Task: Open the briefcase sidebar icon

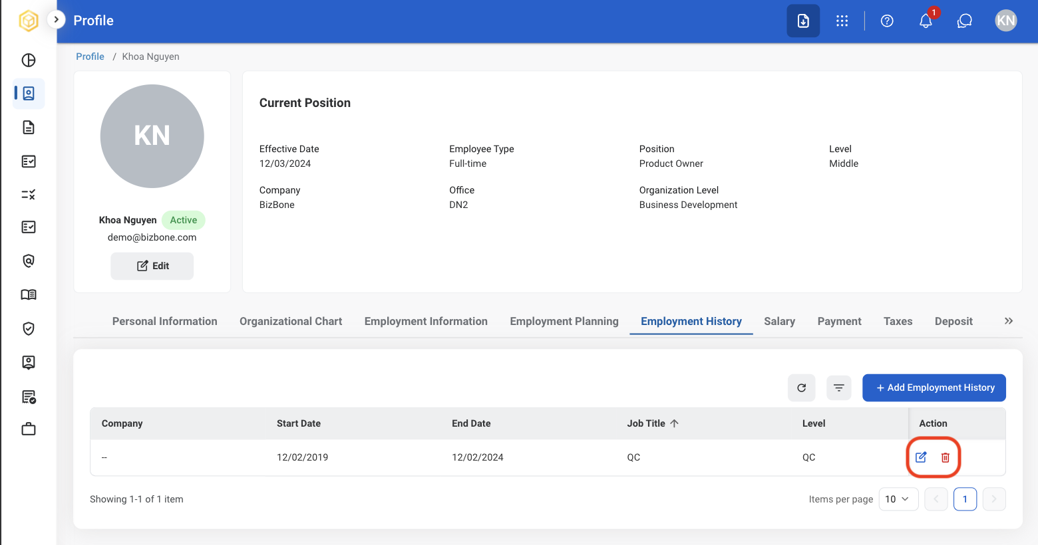Action: tap(29, 429)
